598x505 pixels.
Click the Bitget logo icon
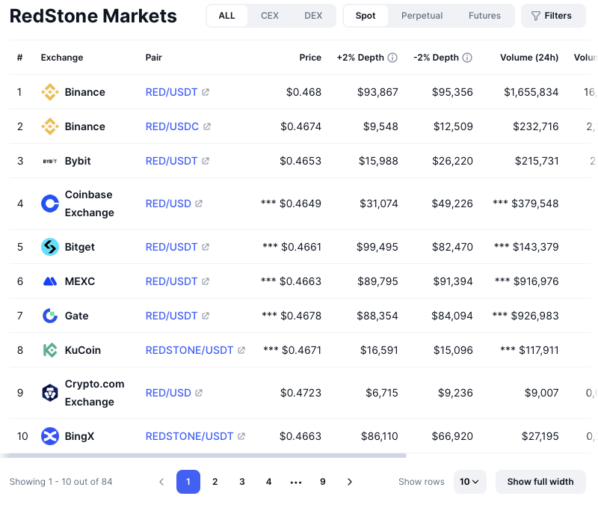point(50,247)
